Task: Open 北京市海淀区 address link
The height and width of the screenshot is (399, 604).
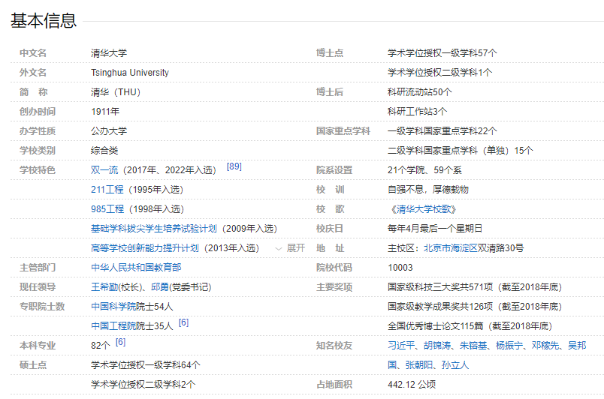Action: click(x=451, y=248)
